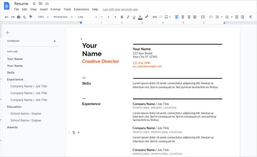This screenshot has width=257, height=157.
Task: Print the document using the printer icon
Action: 19,17
